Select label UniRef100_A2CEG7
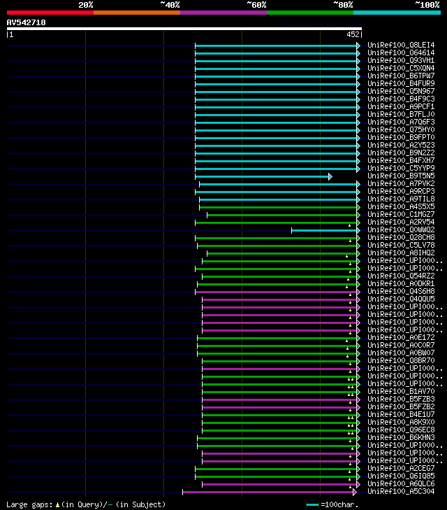 point(401,468)
